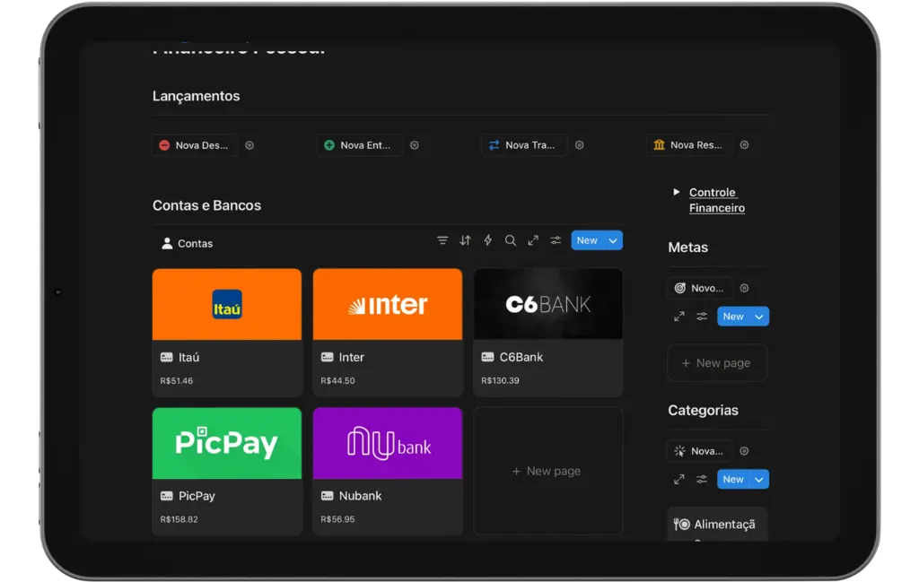Open Contas database in full page
Viewport: 919px width, 582px height.
[533, 240]
